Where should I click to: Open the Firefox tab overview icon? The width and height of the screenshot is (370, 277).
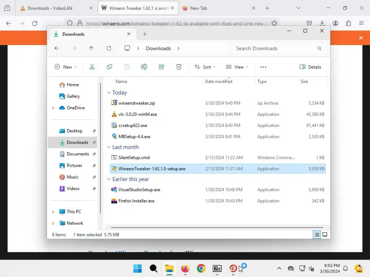pyautogui.click(x=7, y=8)
